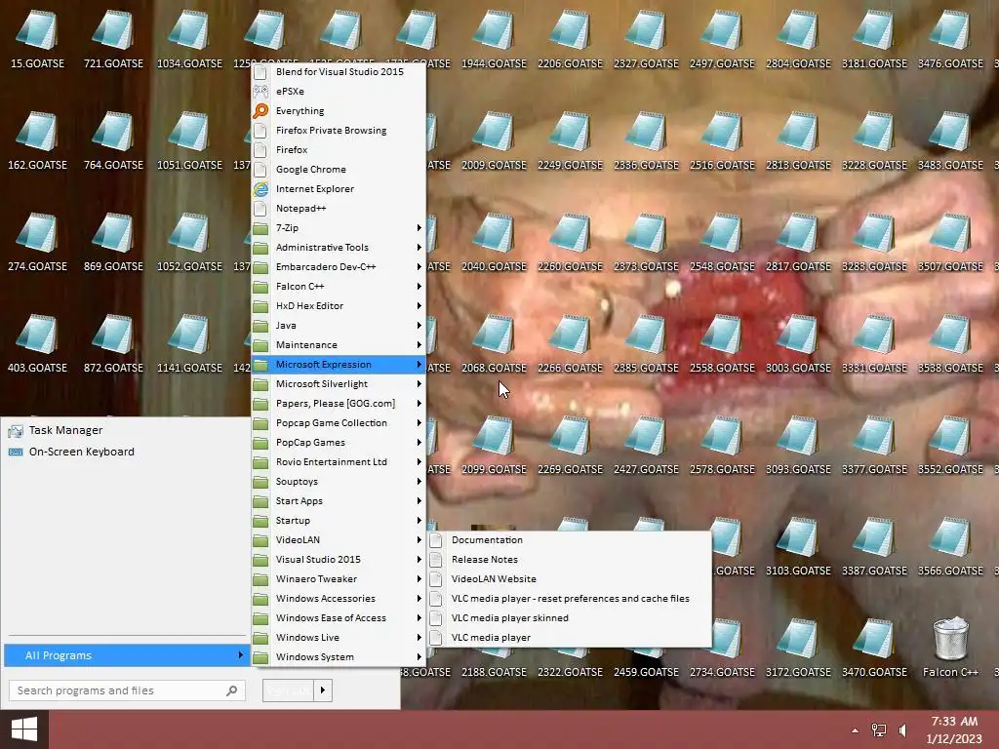
Task: Select the 1141.GOATSE desktop icon
Action: point(189,343)
